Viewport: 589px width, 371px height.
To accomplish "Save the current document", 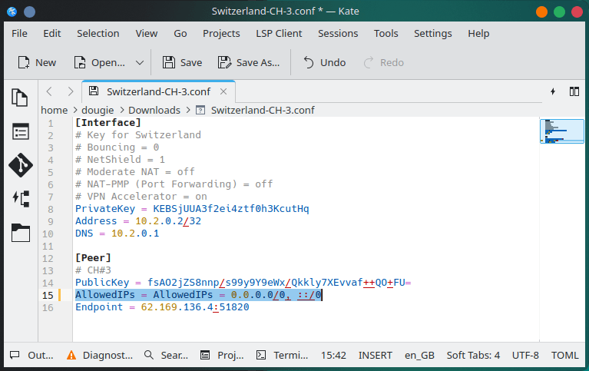I will [x=182, y=62].
